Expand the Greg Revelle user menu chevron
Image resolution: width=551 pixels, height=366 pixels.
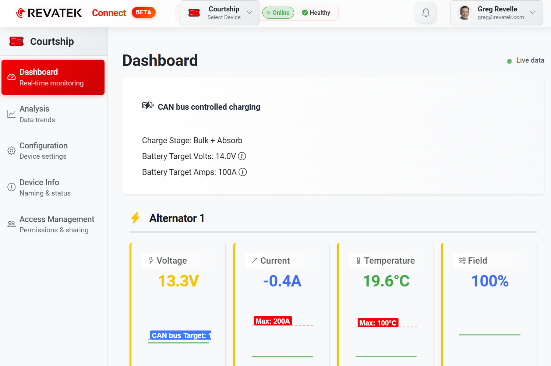click(x=533, y=13)
